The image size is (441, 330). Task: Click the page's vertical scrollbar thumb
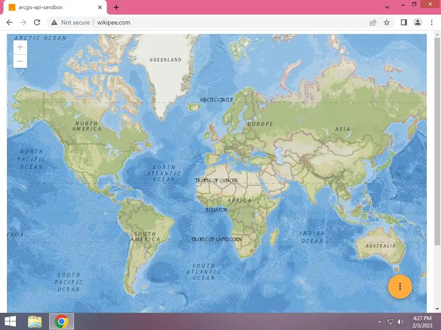437,141
